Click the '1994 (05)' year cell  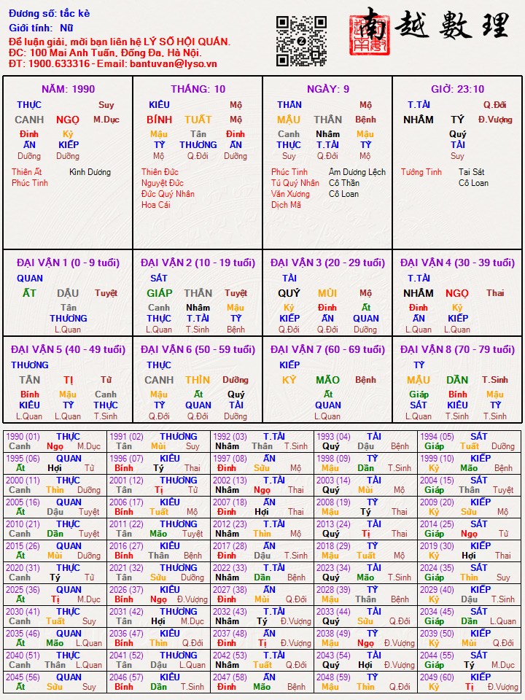pos(469,442)
